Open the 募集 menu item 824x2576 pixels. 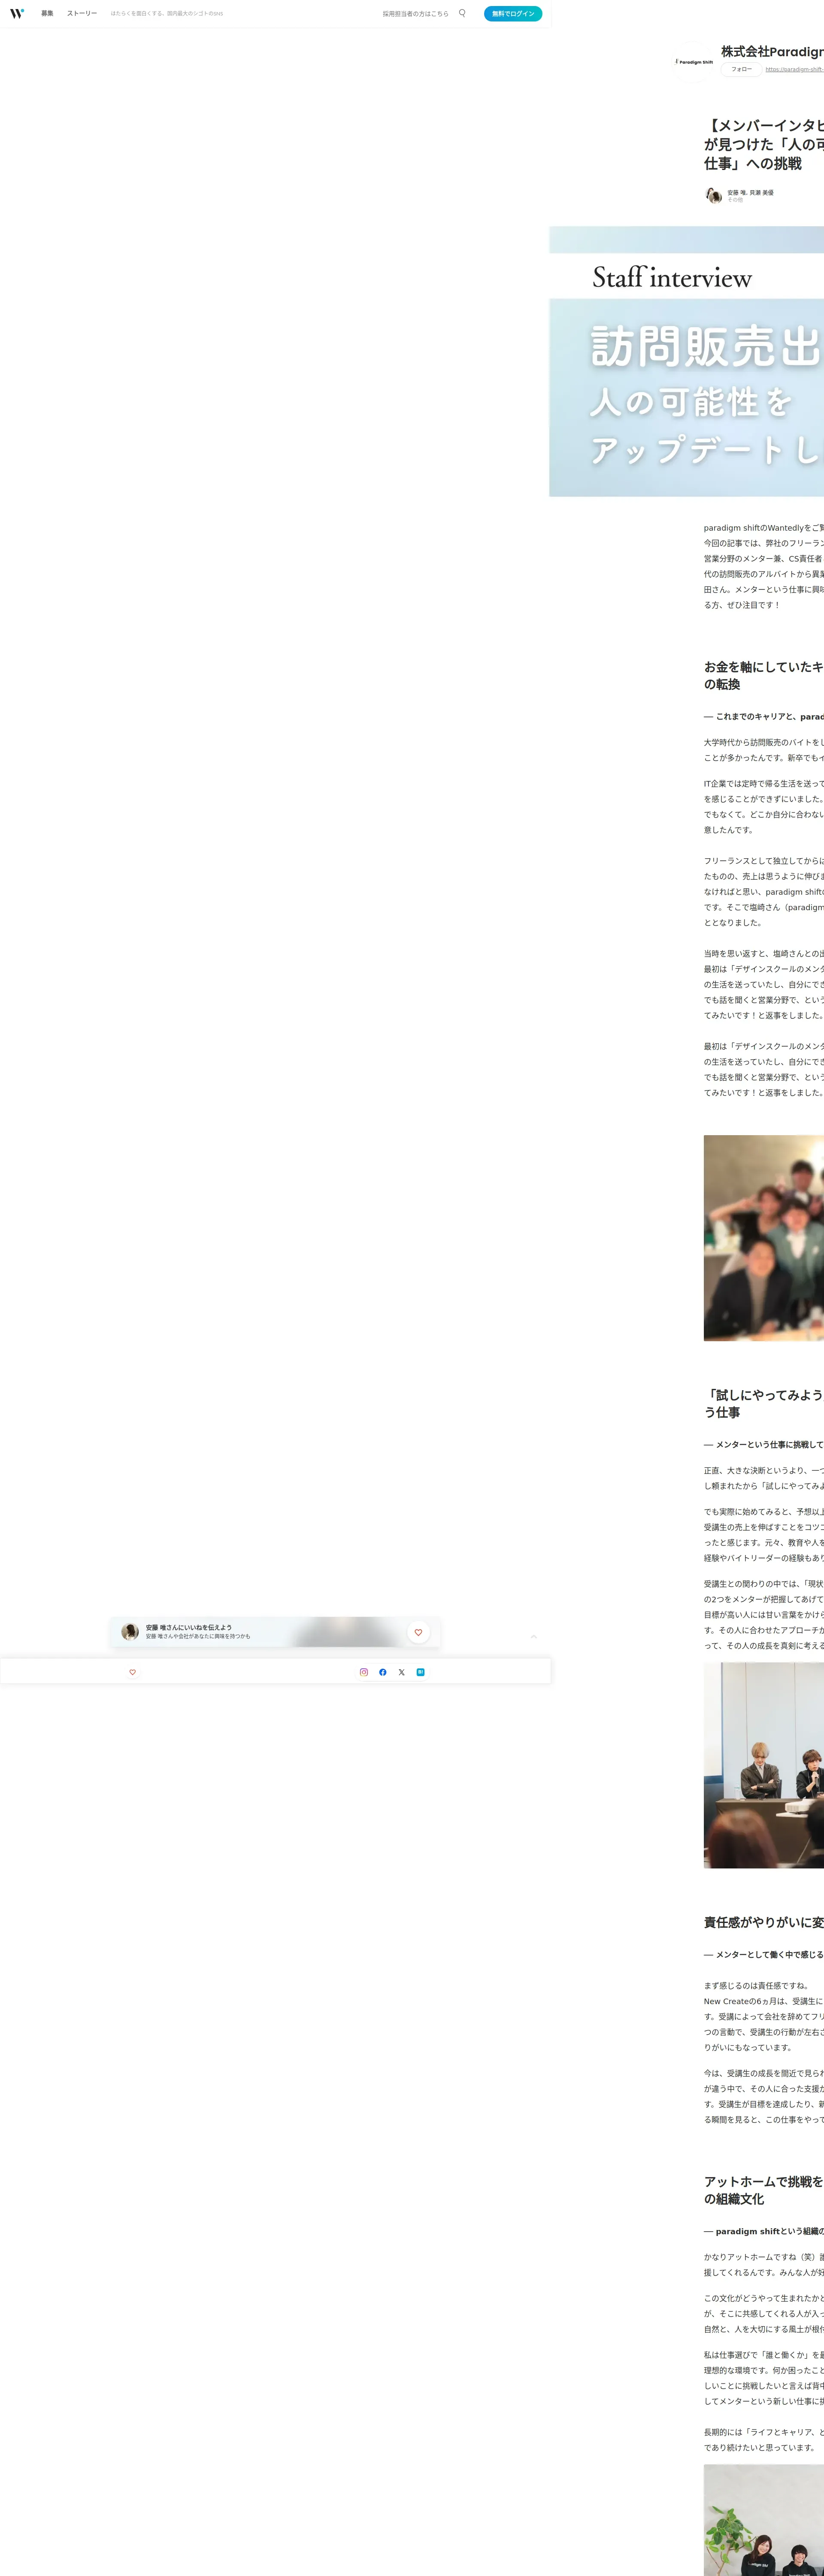pyautogui.click(x=47, y=14)
